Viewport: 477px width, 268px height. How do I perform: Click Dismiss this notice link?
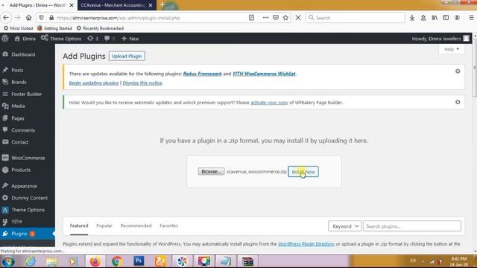(x=142, y=83)
